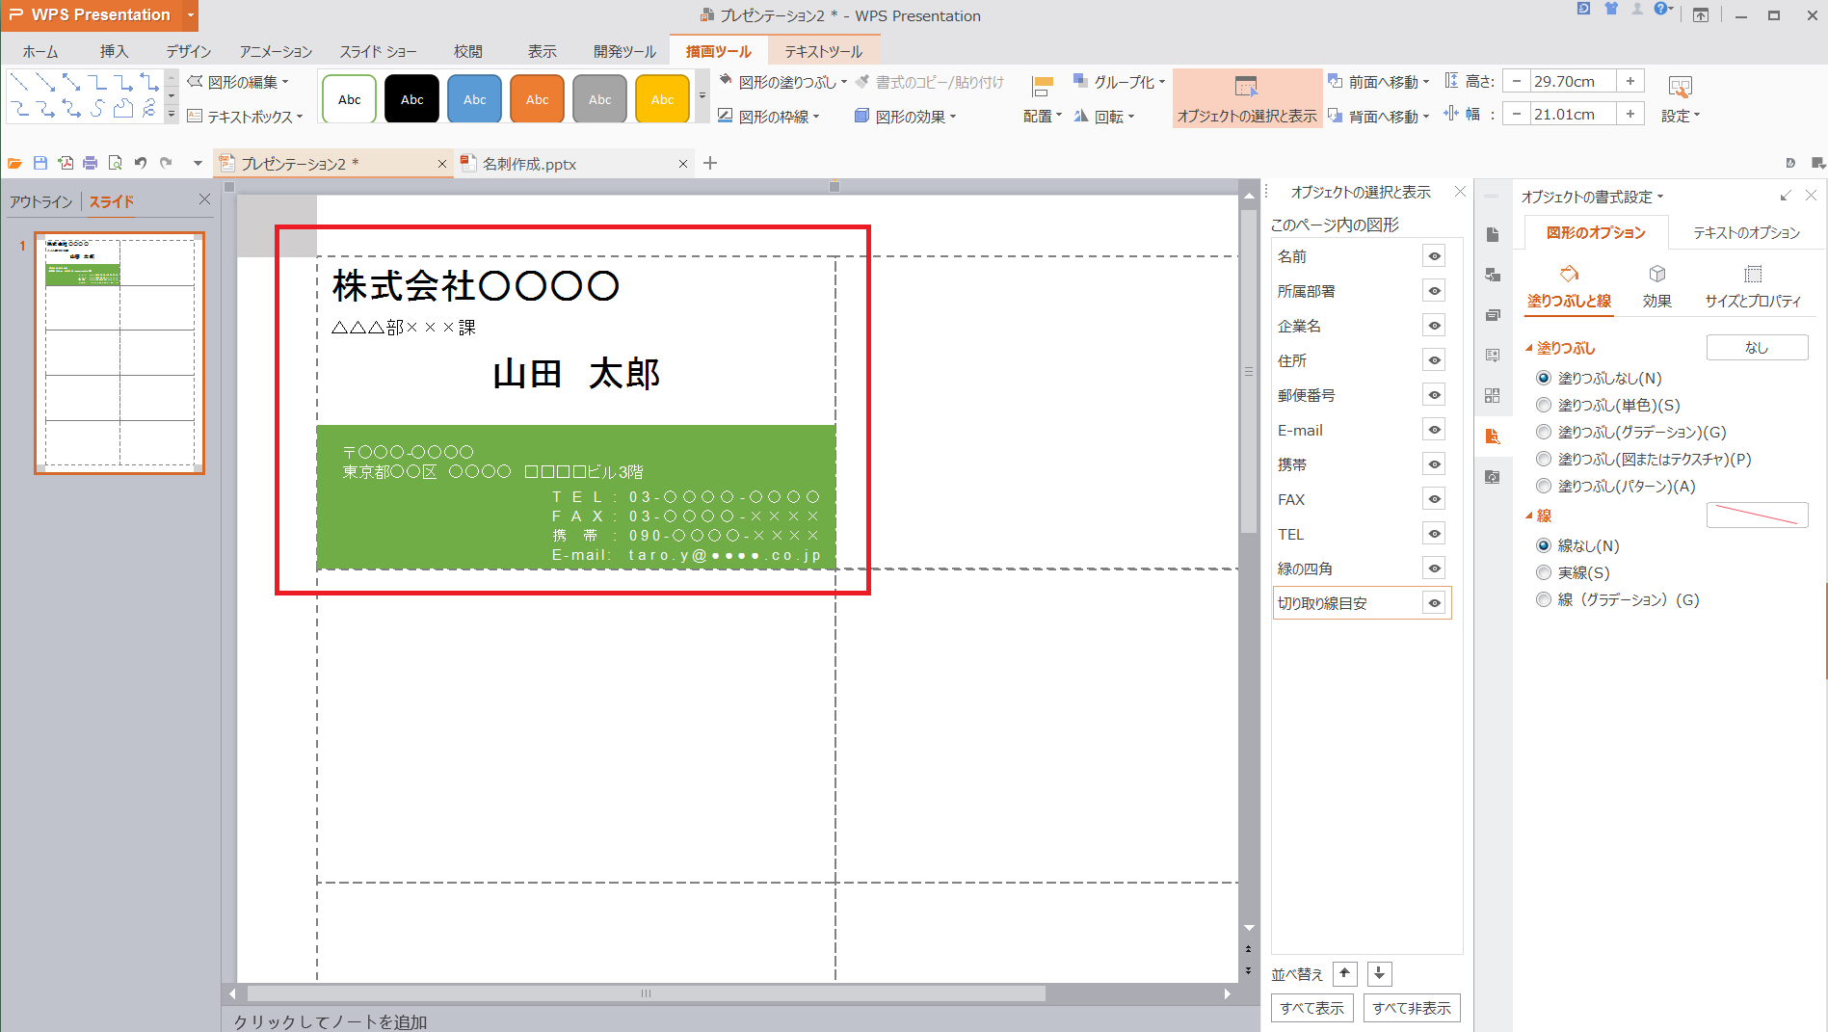Click the notes area クリックしてノートを追加
The width and height of the screenshot is (1828, 1032).
(331, 1021)
